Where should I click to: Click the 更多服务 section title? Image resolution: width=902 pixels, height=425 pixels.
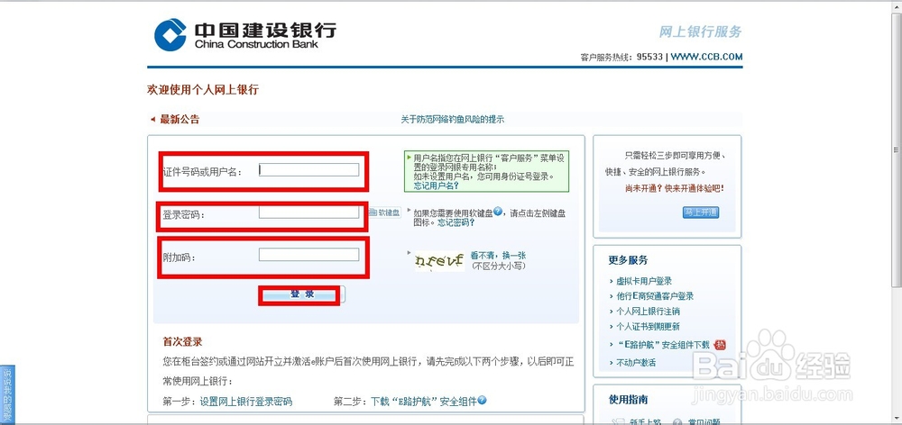point(628,259)
